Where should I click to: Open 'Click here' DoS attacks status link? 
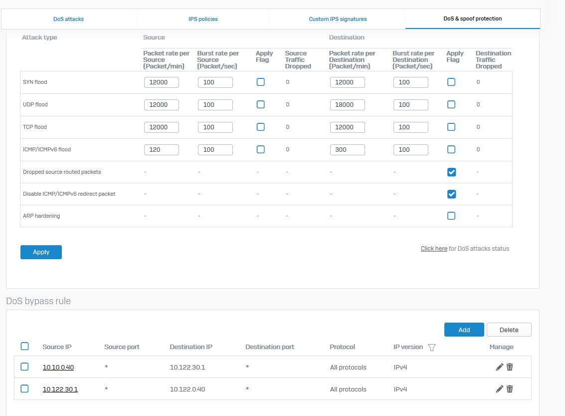click(434, 249)
